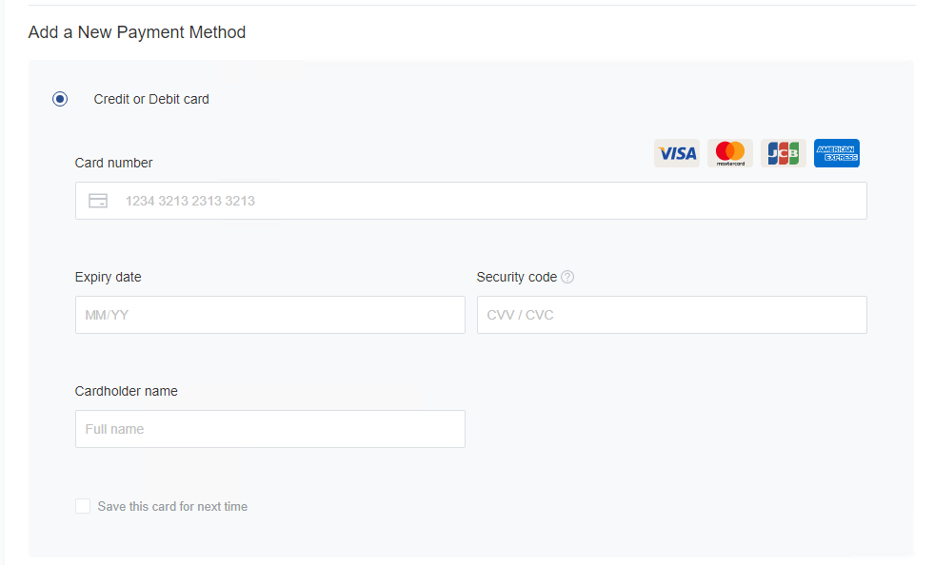Image resolution: width=934 pixels, height=565 pixels.
Task: Click the "Cardholder name" field label
Action: pyautogui.click(x=126, y=391)
